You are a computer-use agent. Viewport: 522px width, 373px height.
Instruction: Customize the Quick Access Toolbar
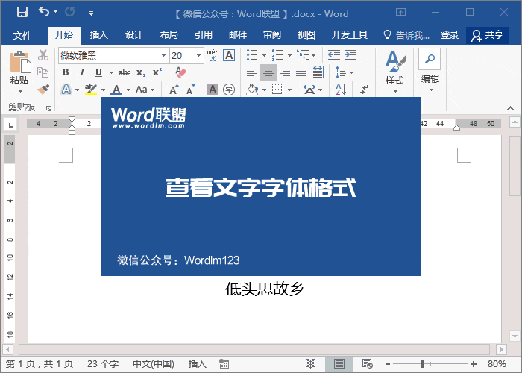click(91, 13)
